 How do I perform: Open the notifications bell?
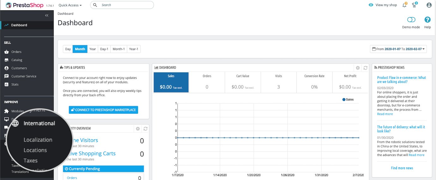pos(404,5)
